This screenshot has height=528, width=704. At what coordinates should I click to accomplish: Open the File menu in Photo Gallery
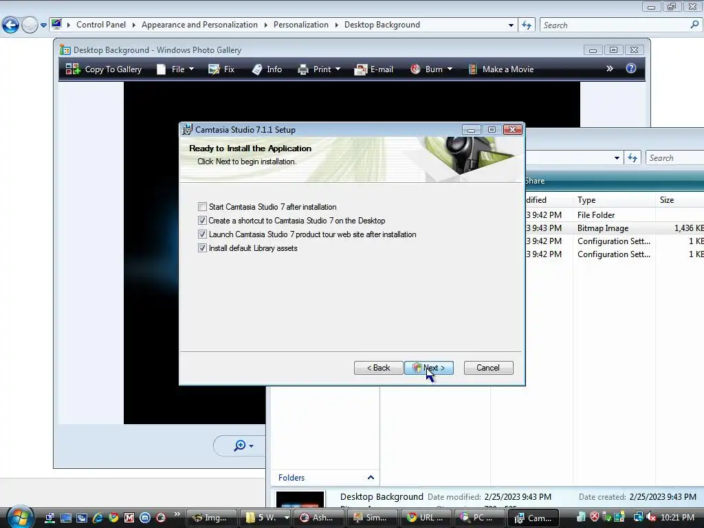(175, 69)
